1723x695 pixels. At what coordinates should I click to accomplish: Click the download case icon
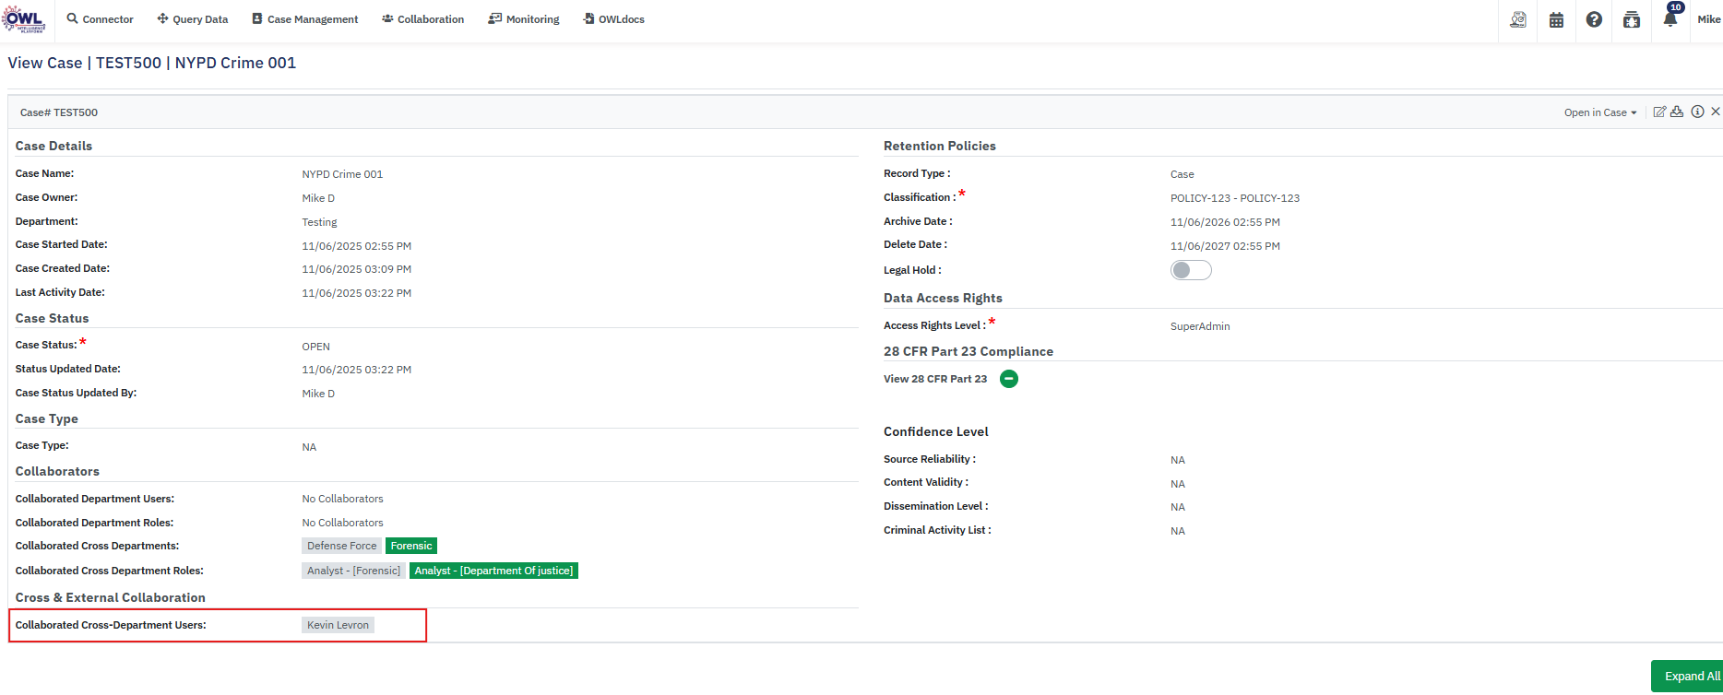1677,112
